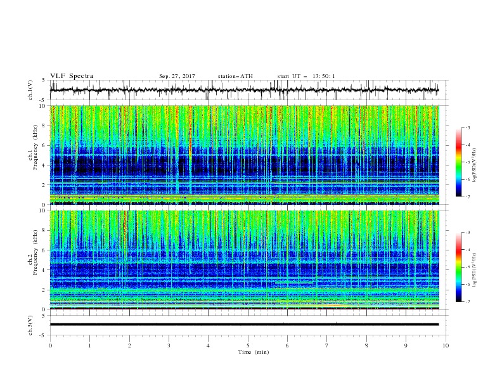This screenshot has width=502, height=388.
Task: Click the "station=ATH" header label
Action: 235,76
